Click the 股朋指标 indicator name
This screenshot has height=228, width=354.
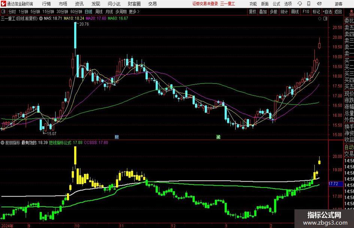pos(13,142)
